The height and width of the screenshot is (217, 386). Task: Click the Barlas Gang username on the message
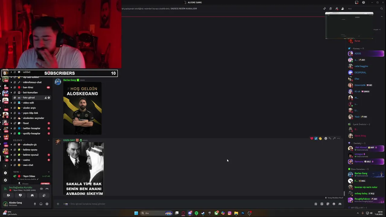pos(70,80)
